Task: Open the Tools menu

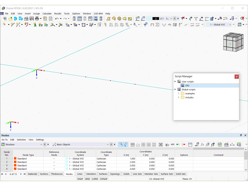Action: tap(67, 14)
